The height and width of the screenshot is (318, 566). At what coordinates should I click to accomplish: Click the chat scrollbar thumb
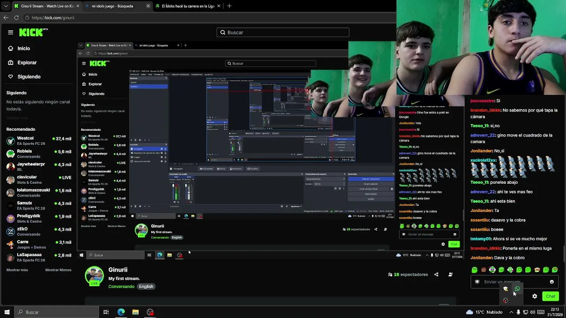[564, 254]
